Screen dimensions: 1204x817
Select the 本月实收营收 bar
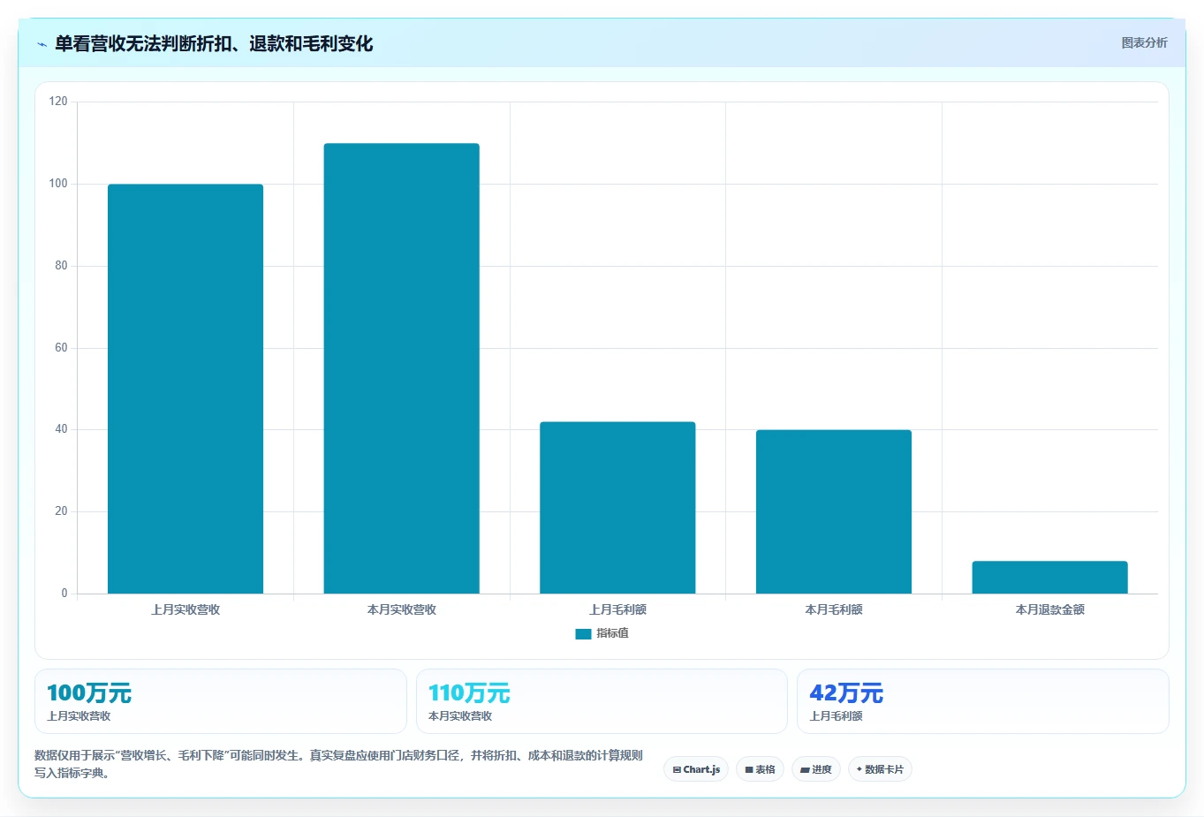point(402,368)
